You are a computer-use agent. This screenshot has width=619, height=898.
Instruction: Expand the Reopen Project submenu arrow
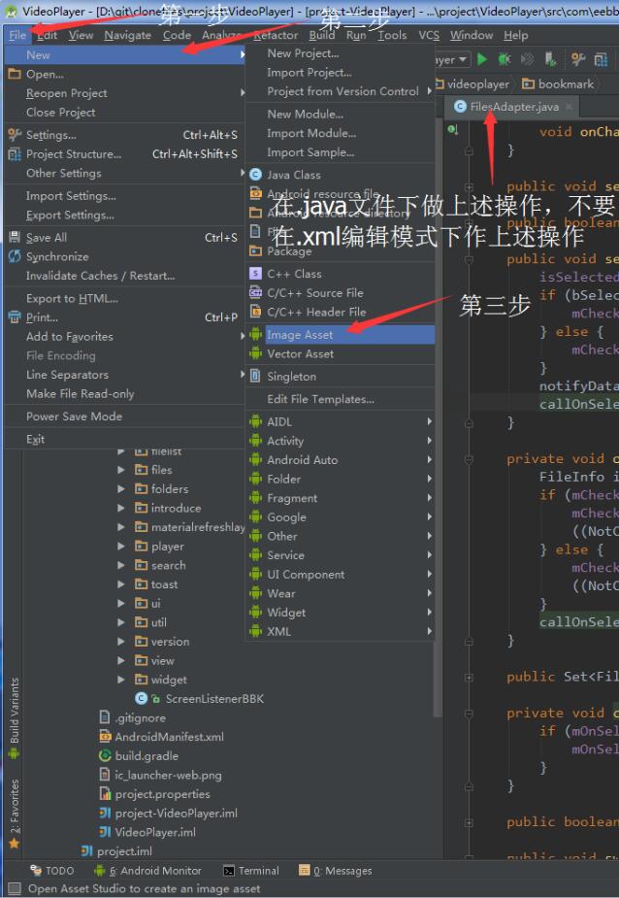tap(243, 93)
